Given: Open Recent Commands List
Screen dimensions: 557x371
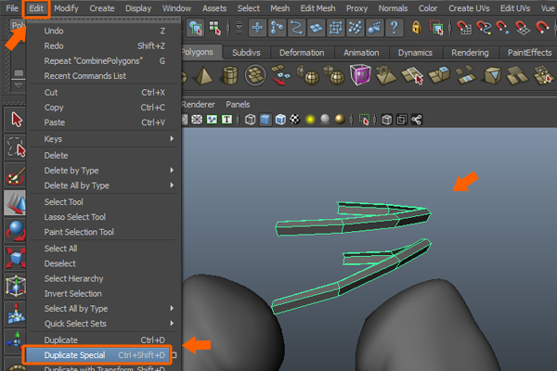Looking at the screenshot, I should [x=104, y=76].
